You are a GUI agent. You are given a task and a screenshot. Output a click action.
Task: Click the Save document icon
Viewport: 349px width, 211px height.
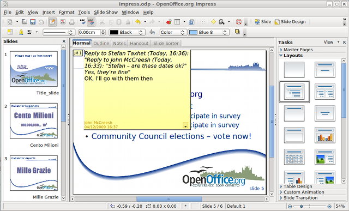(x=33, y=22)
